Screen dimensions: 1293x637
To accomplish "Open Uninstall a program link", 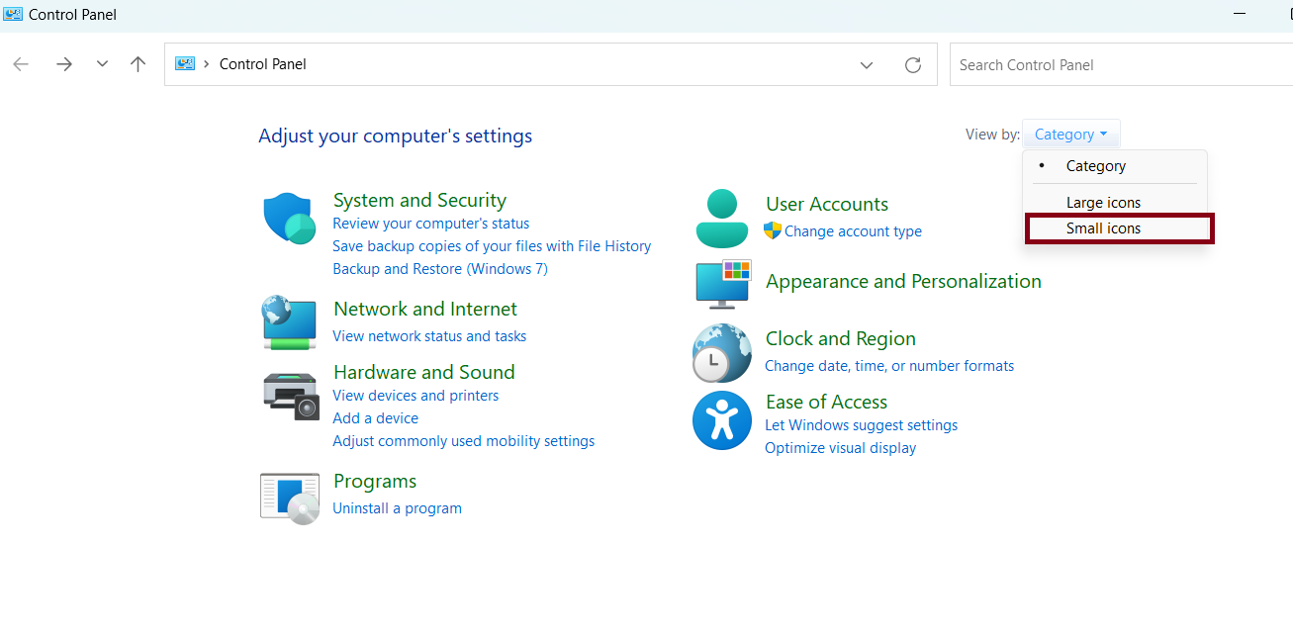I will click(397, 508).
